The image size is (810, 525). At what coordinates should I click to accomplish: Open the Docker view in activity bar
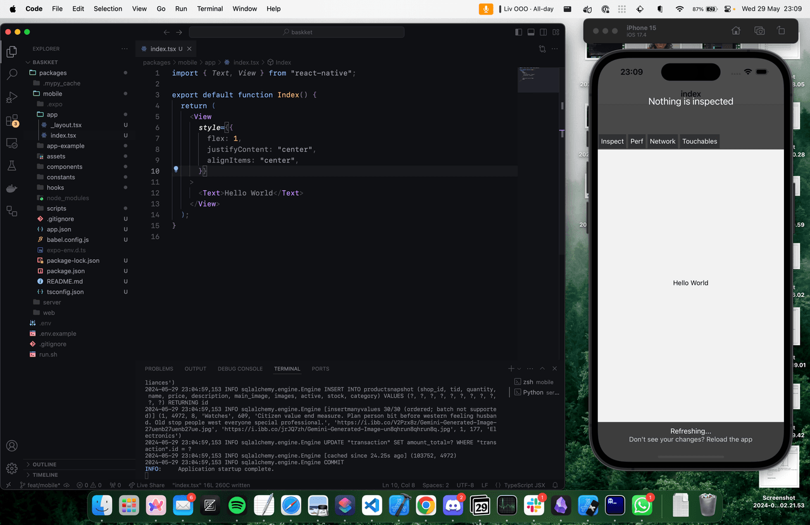click(x=11, y=189)
